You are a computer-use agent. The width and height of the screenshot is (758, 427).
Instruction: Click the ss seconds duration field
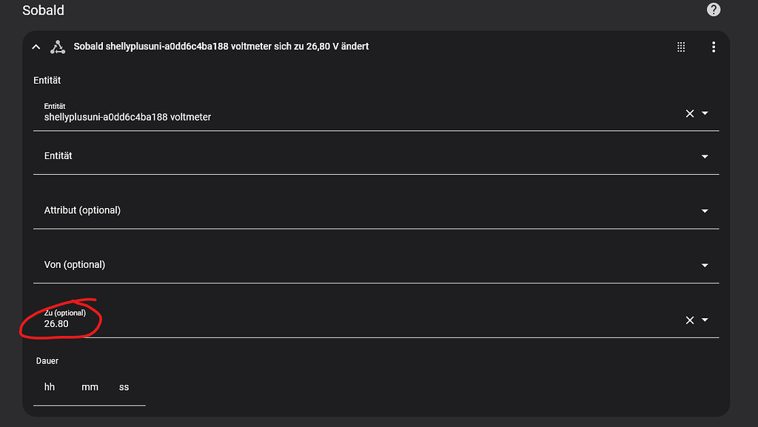124,386
